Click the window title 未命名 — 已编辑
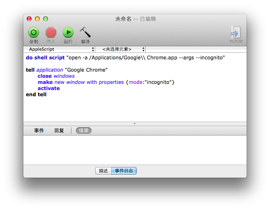270x210 pixels. click(x=135, y=19)
